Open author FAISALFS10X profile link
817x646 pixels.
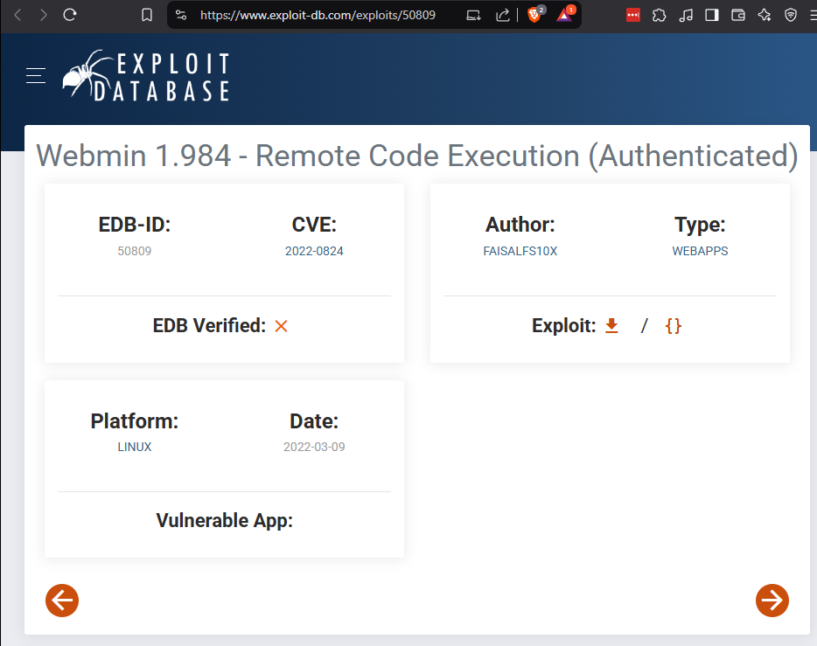pos(520,251)
